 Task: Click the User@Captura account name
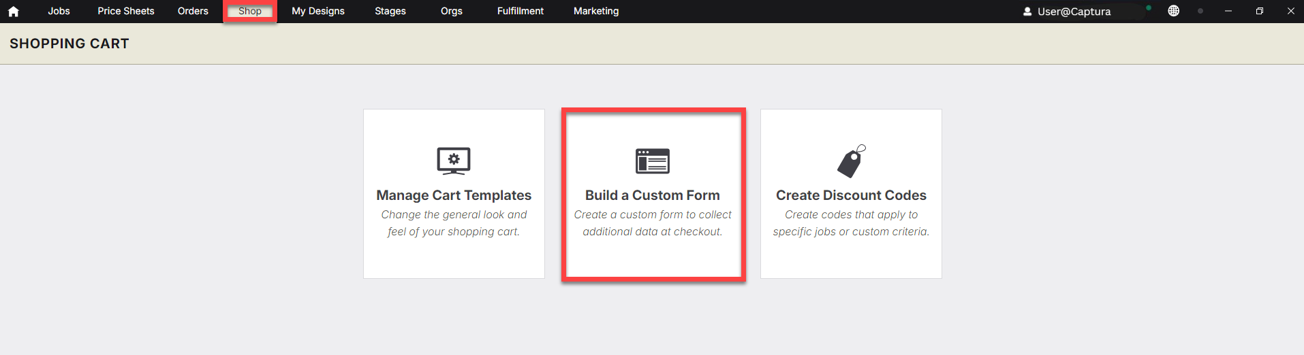click(x=1074, y=12)
